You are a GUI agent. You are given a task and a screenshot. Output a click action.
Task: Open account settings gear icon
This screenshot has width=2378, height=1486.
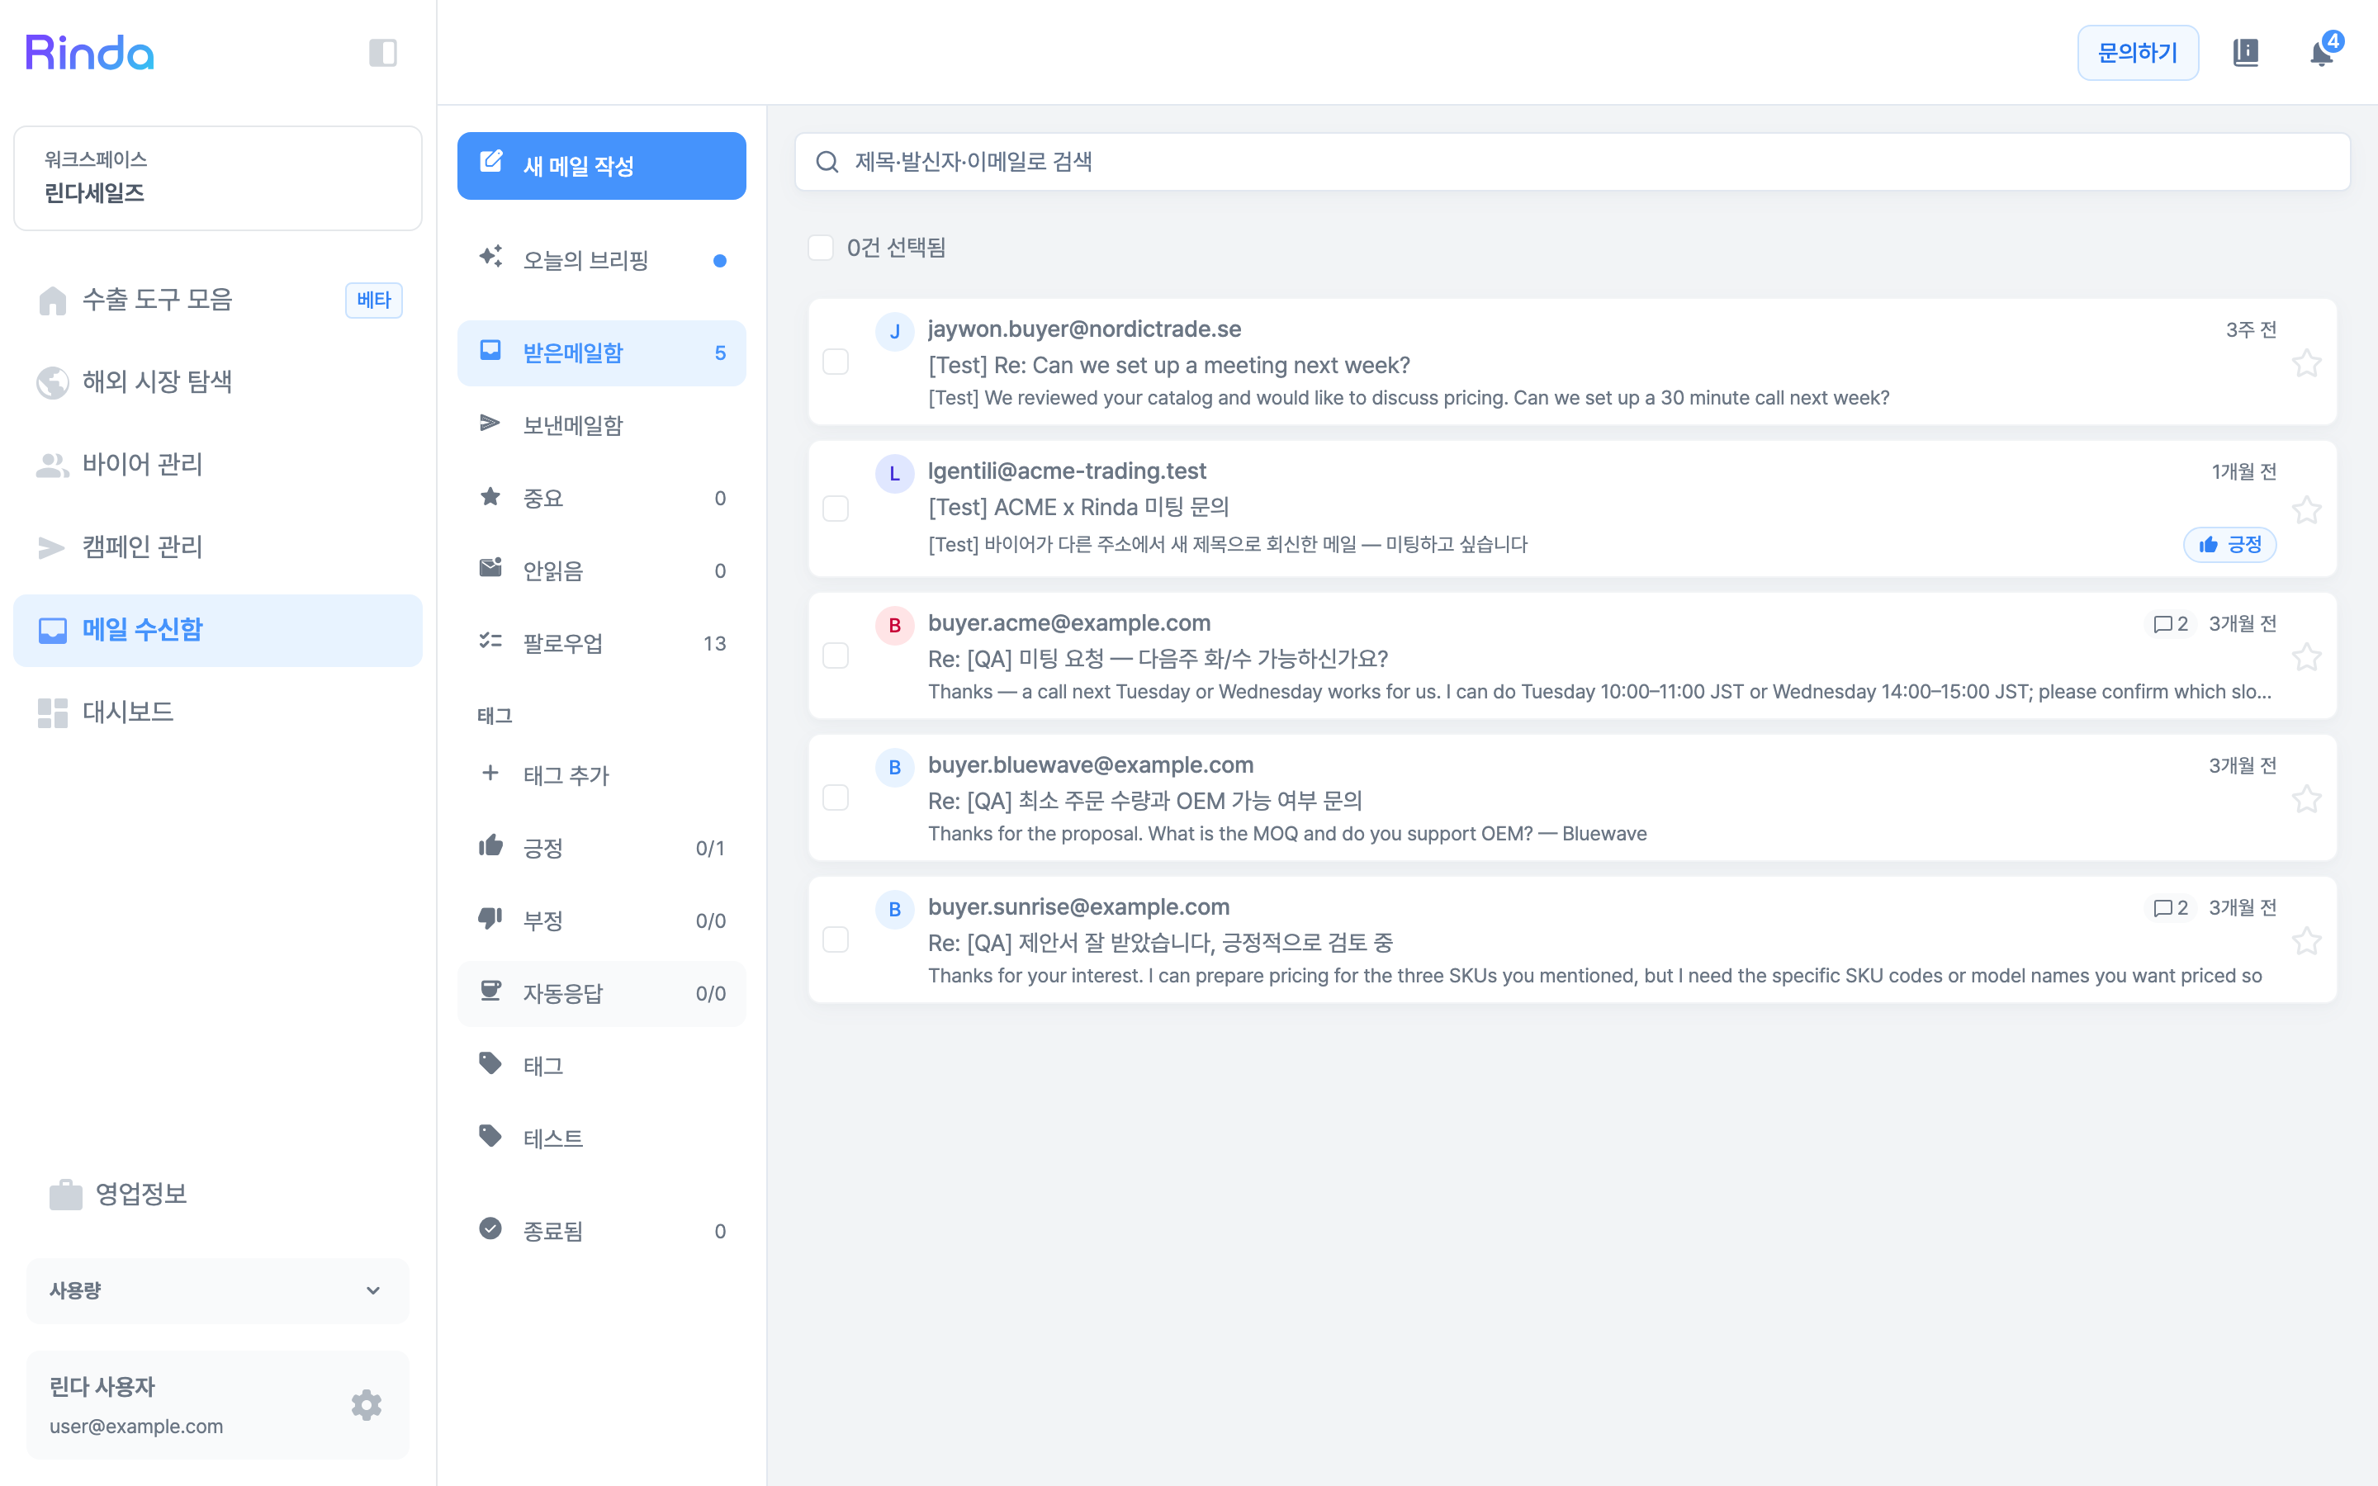click(x=367, y=1404)
